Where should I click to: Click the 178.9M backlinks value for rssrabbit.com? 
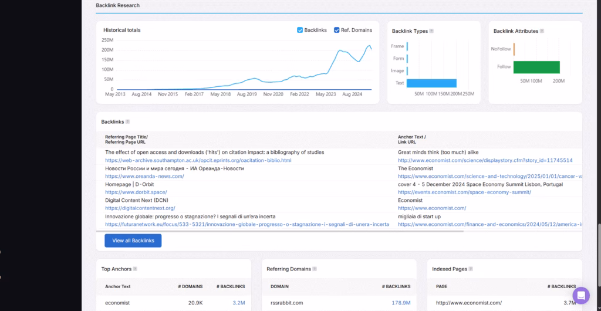(401, 303)
